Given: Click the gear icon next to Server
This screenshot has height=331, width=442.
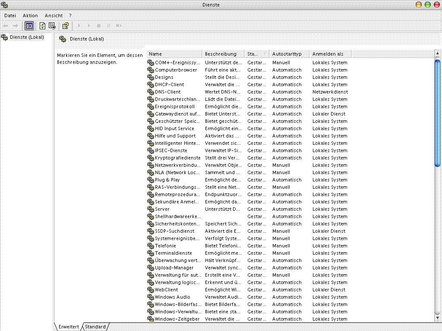Looking at the screenshot, I should pos(151,209).
